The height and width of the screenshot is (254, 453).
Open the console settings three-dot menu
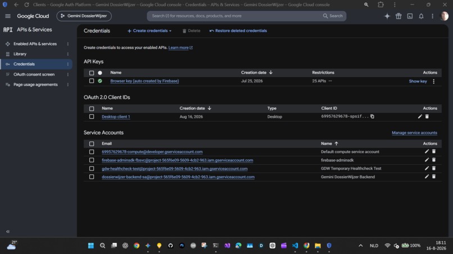point(433,16)
